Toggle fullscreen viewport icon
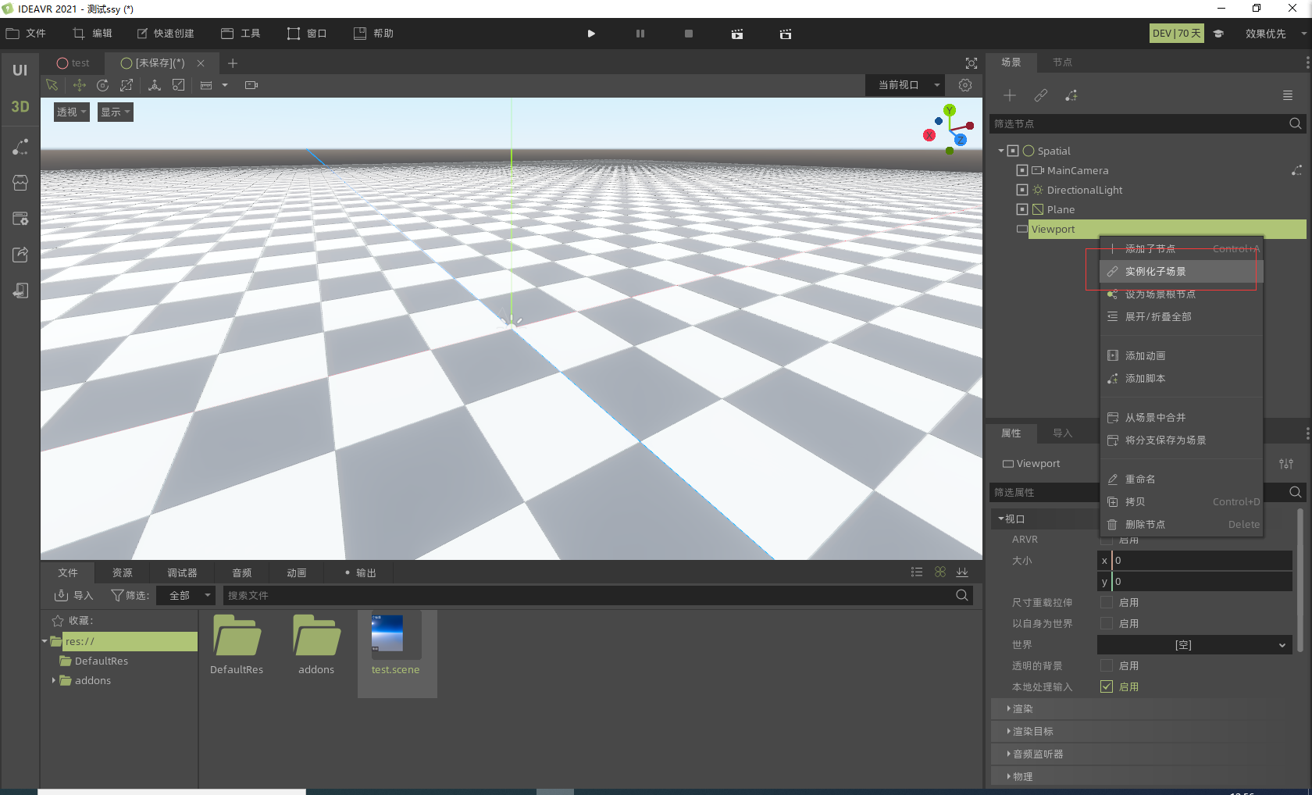 (971, 63)
